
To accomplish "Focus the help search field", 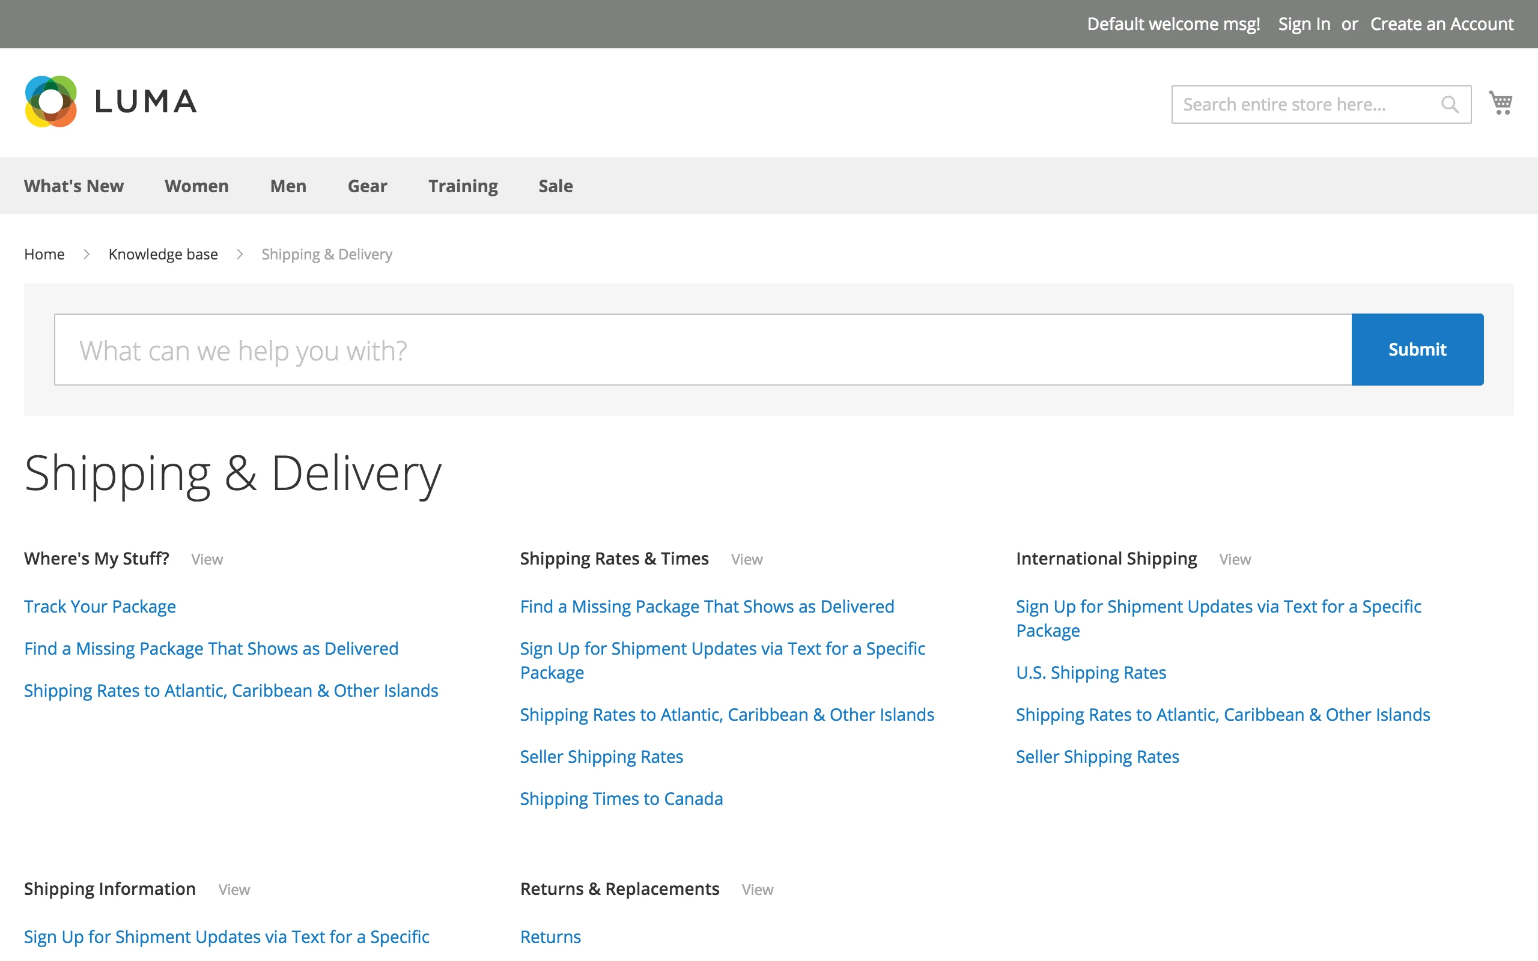I will [x=702, y=350].
